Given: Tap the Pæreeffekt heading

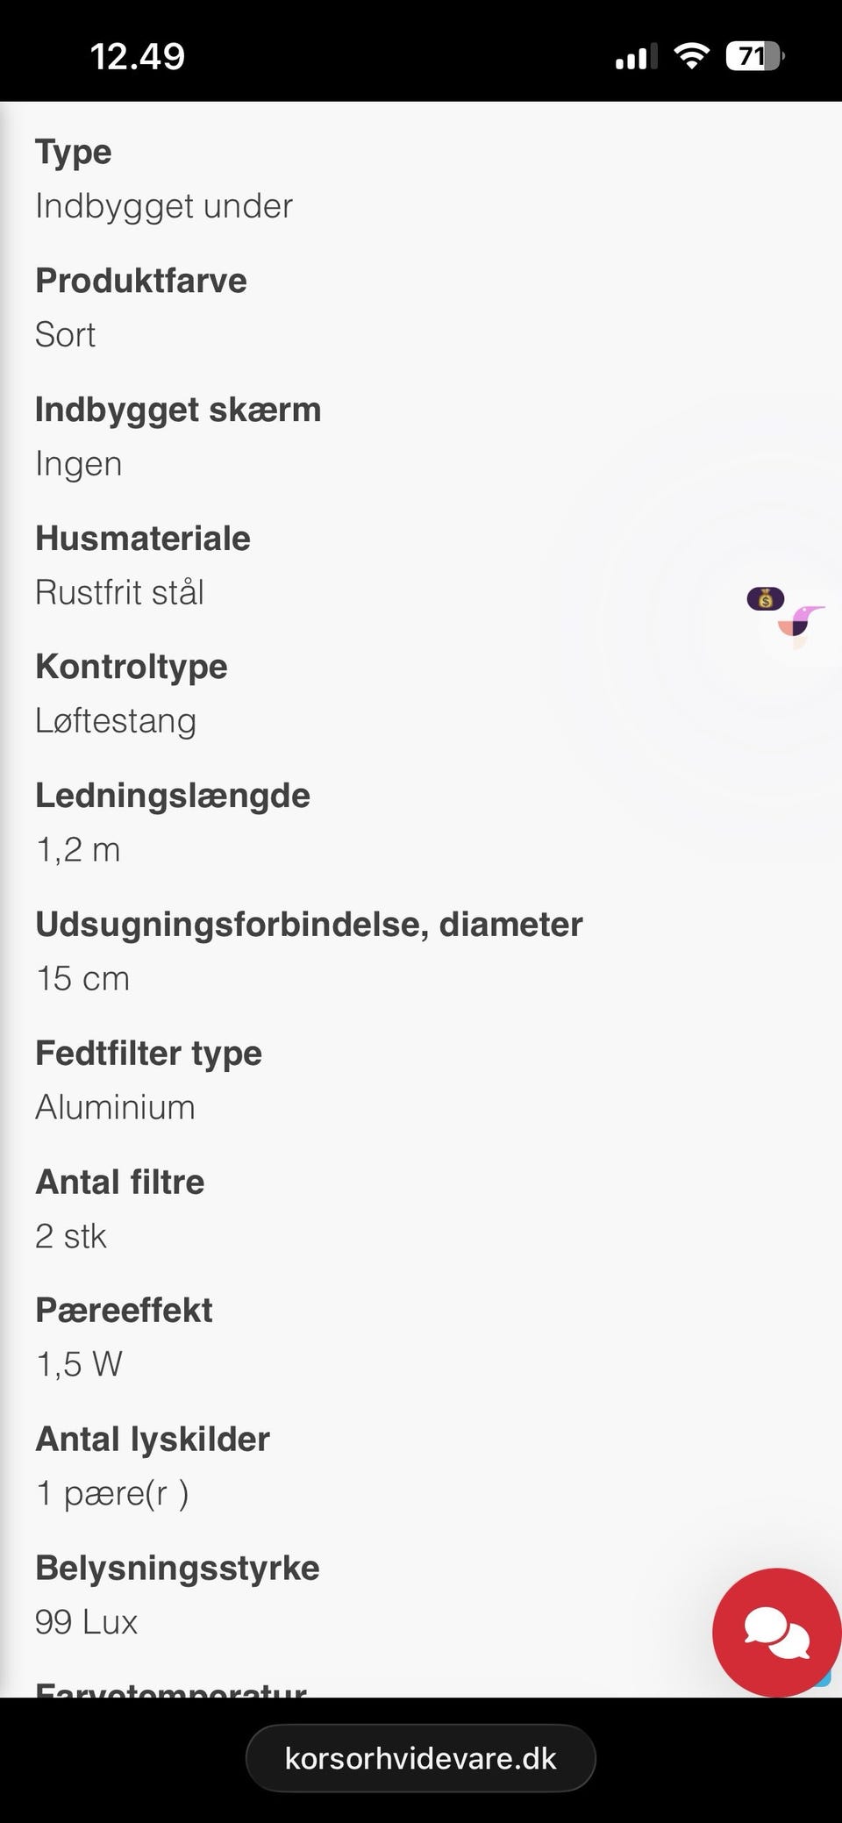Looking at the screenshot, I should (124, 1311).
